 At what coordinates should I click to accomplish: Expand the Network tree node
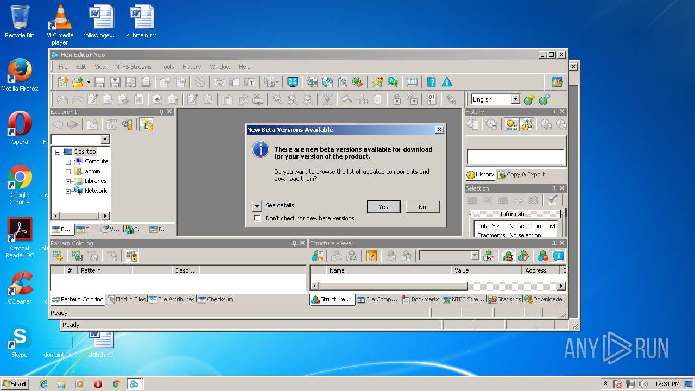tap(68, 191)
